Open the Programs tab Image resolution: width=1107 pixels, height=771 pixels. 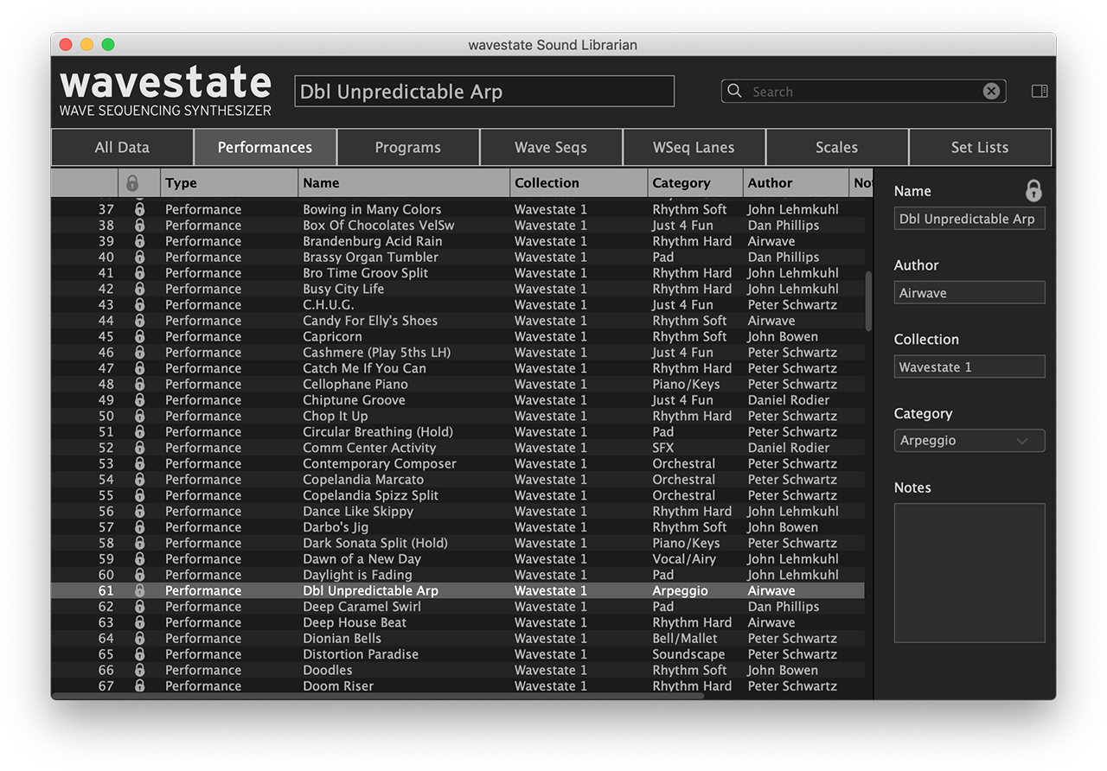[x=408, y=147]
